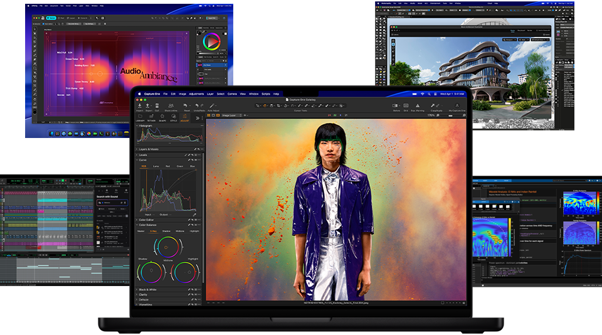Click the Cull icon in Capture One toolbar
The height and width of the screenshot is (335, 602).
157,105
